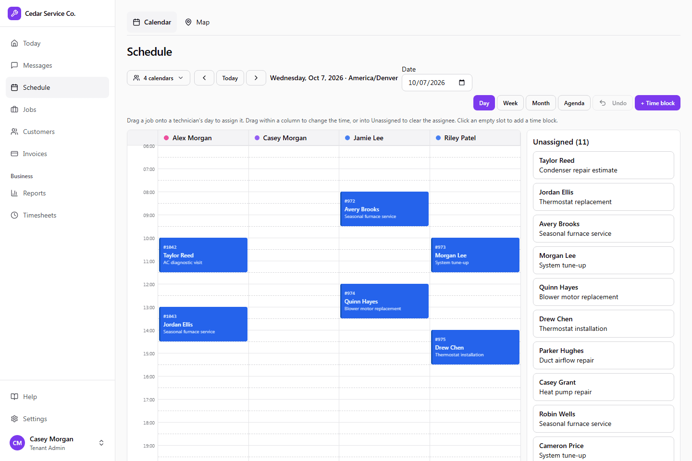This screenshot has width=692, height=461.
Task: Open job #1042 Taylor Reed
Action: [203, 255]
